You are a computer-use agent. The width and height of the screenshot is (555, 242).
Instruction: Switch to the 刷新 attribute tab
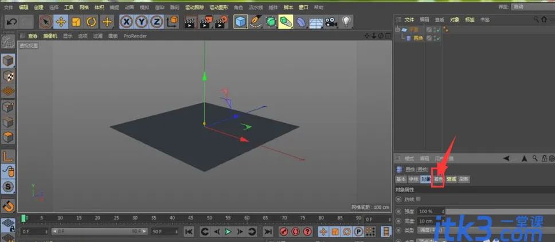464,179
